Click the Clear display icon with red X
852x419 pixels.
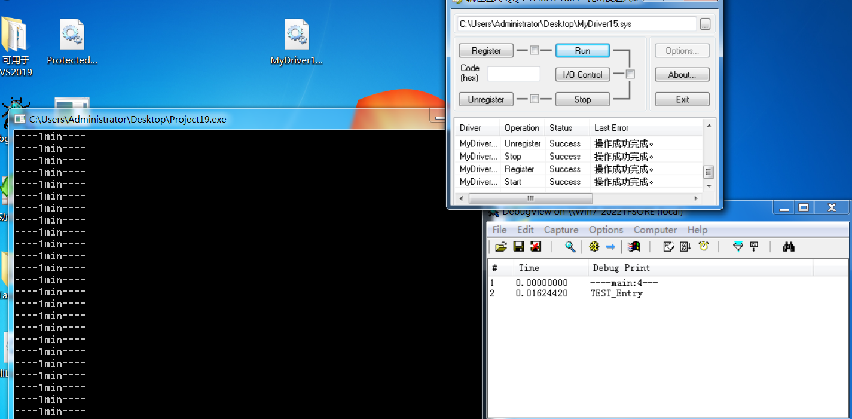click(x=536, y=247)
